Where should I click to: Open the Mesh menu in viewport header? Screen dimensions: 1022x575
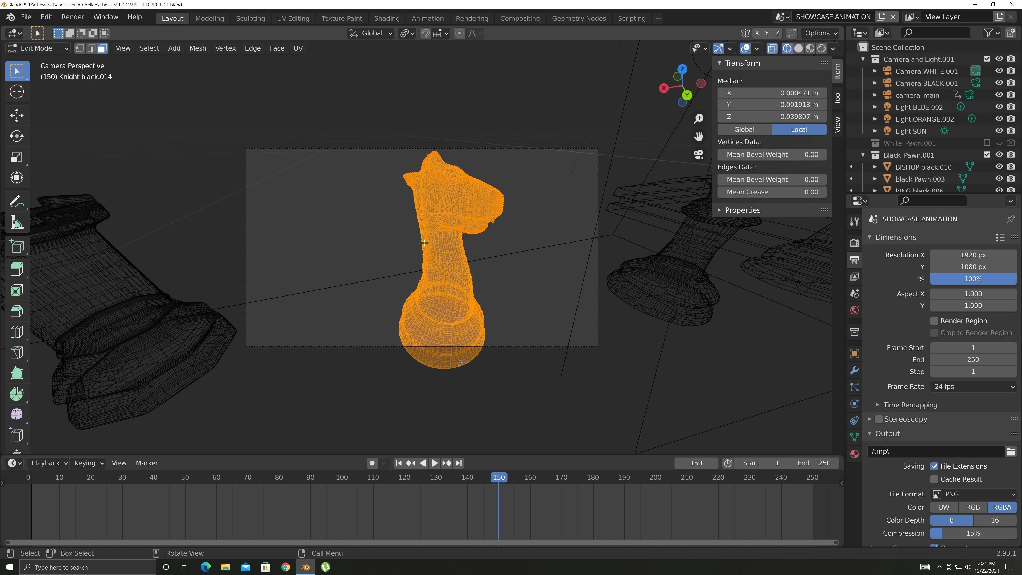click(x=197, y=48)
